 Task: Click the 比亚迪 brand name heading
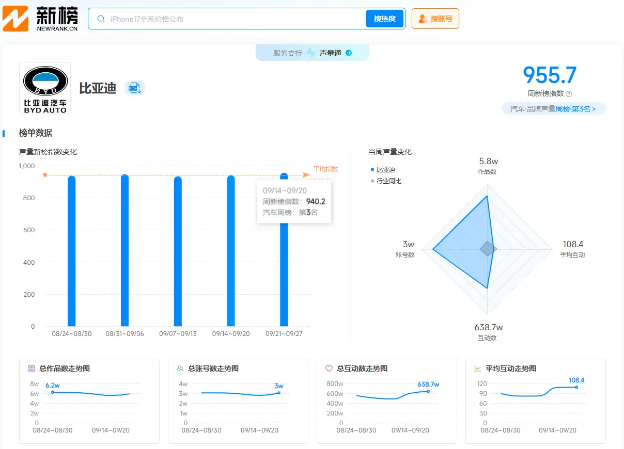point(98,88)
